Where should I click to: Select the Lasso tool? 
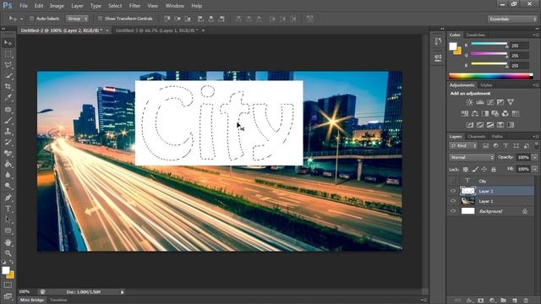(8, 65)
